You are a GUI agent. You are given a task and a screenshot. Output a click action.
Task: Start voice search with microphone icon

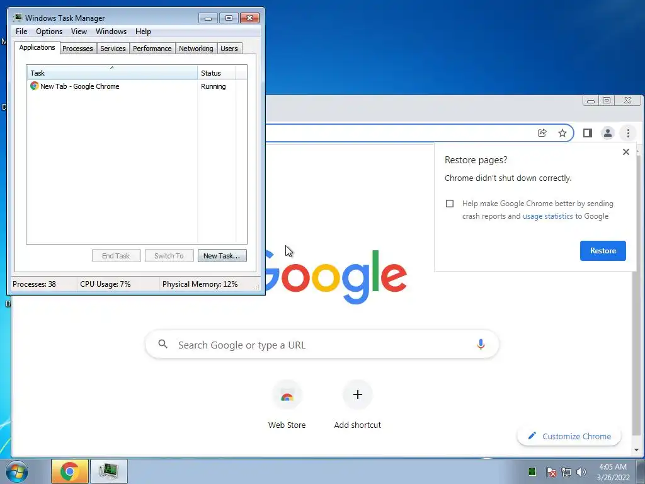pyautogui.click(x=481, y=345)
